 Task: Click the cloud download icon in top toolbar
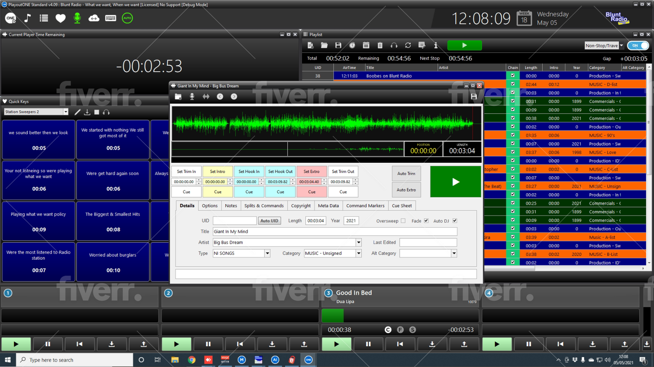click(x=94, y=18)
